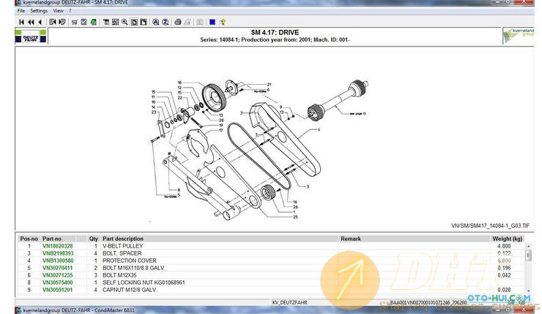The height and width of the screenshot is (314, 542).
Task: Click the double-arrow rewind navigation icon
Action: click(x=31, y=22)
